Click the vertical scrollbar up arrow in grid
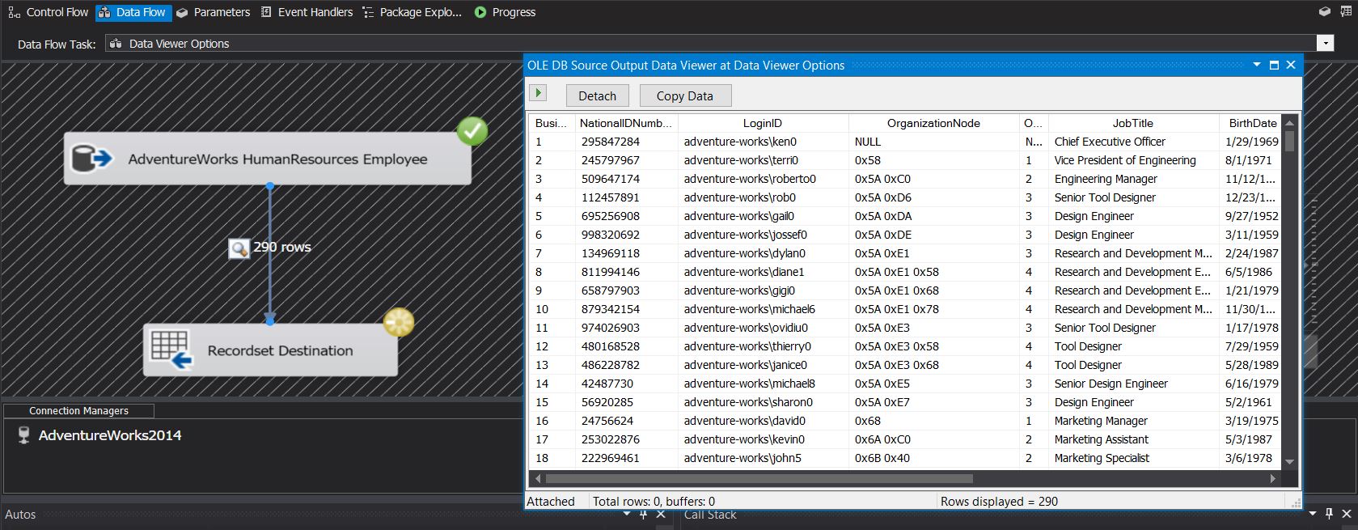1358x530 pixels. tap(1289, 122)
